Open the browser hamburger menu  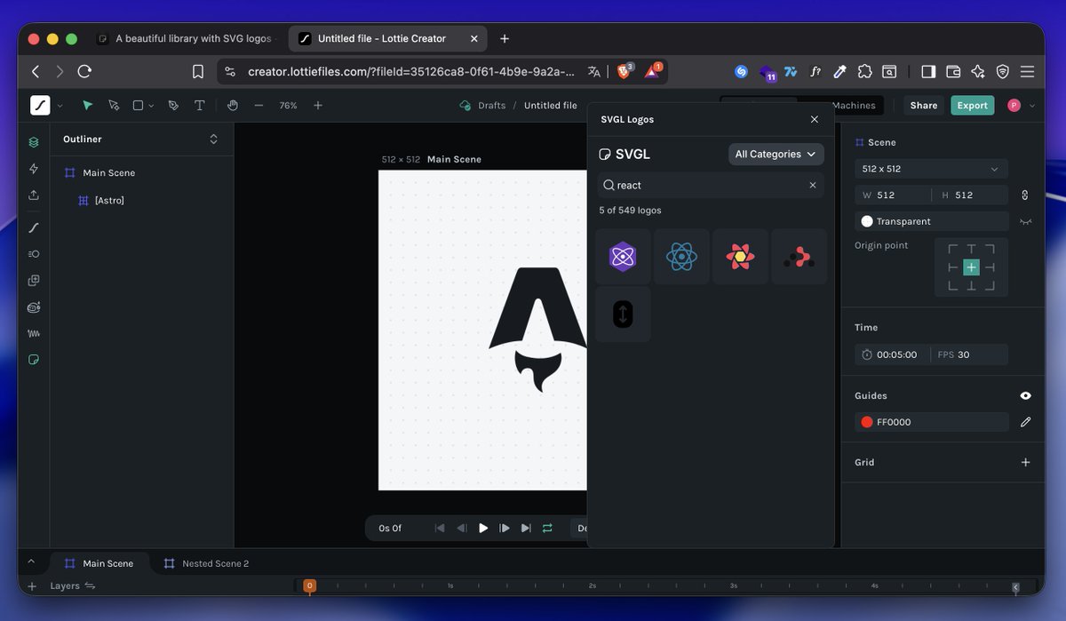pyautogui.click(x=1028, y=72)
